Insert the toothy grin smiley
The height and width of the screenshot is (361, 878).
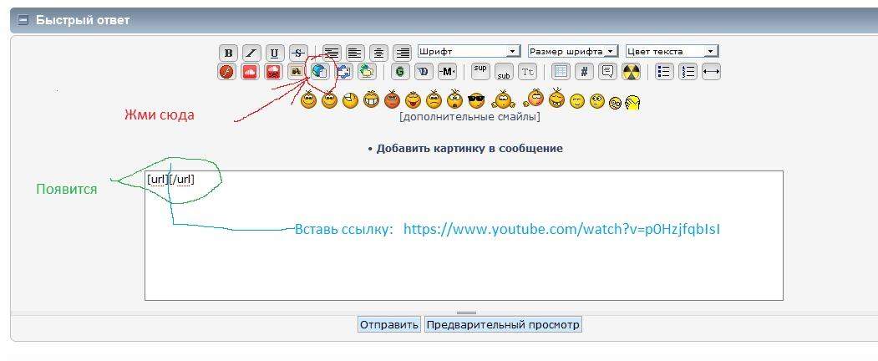point(371,100)
